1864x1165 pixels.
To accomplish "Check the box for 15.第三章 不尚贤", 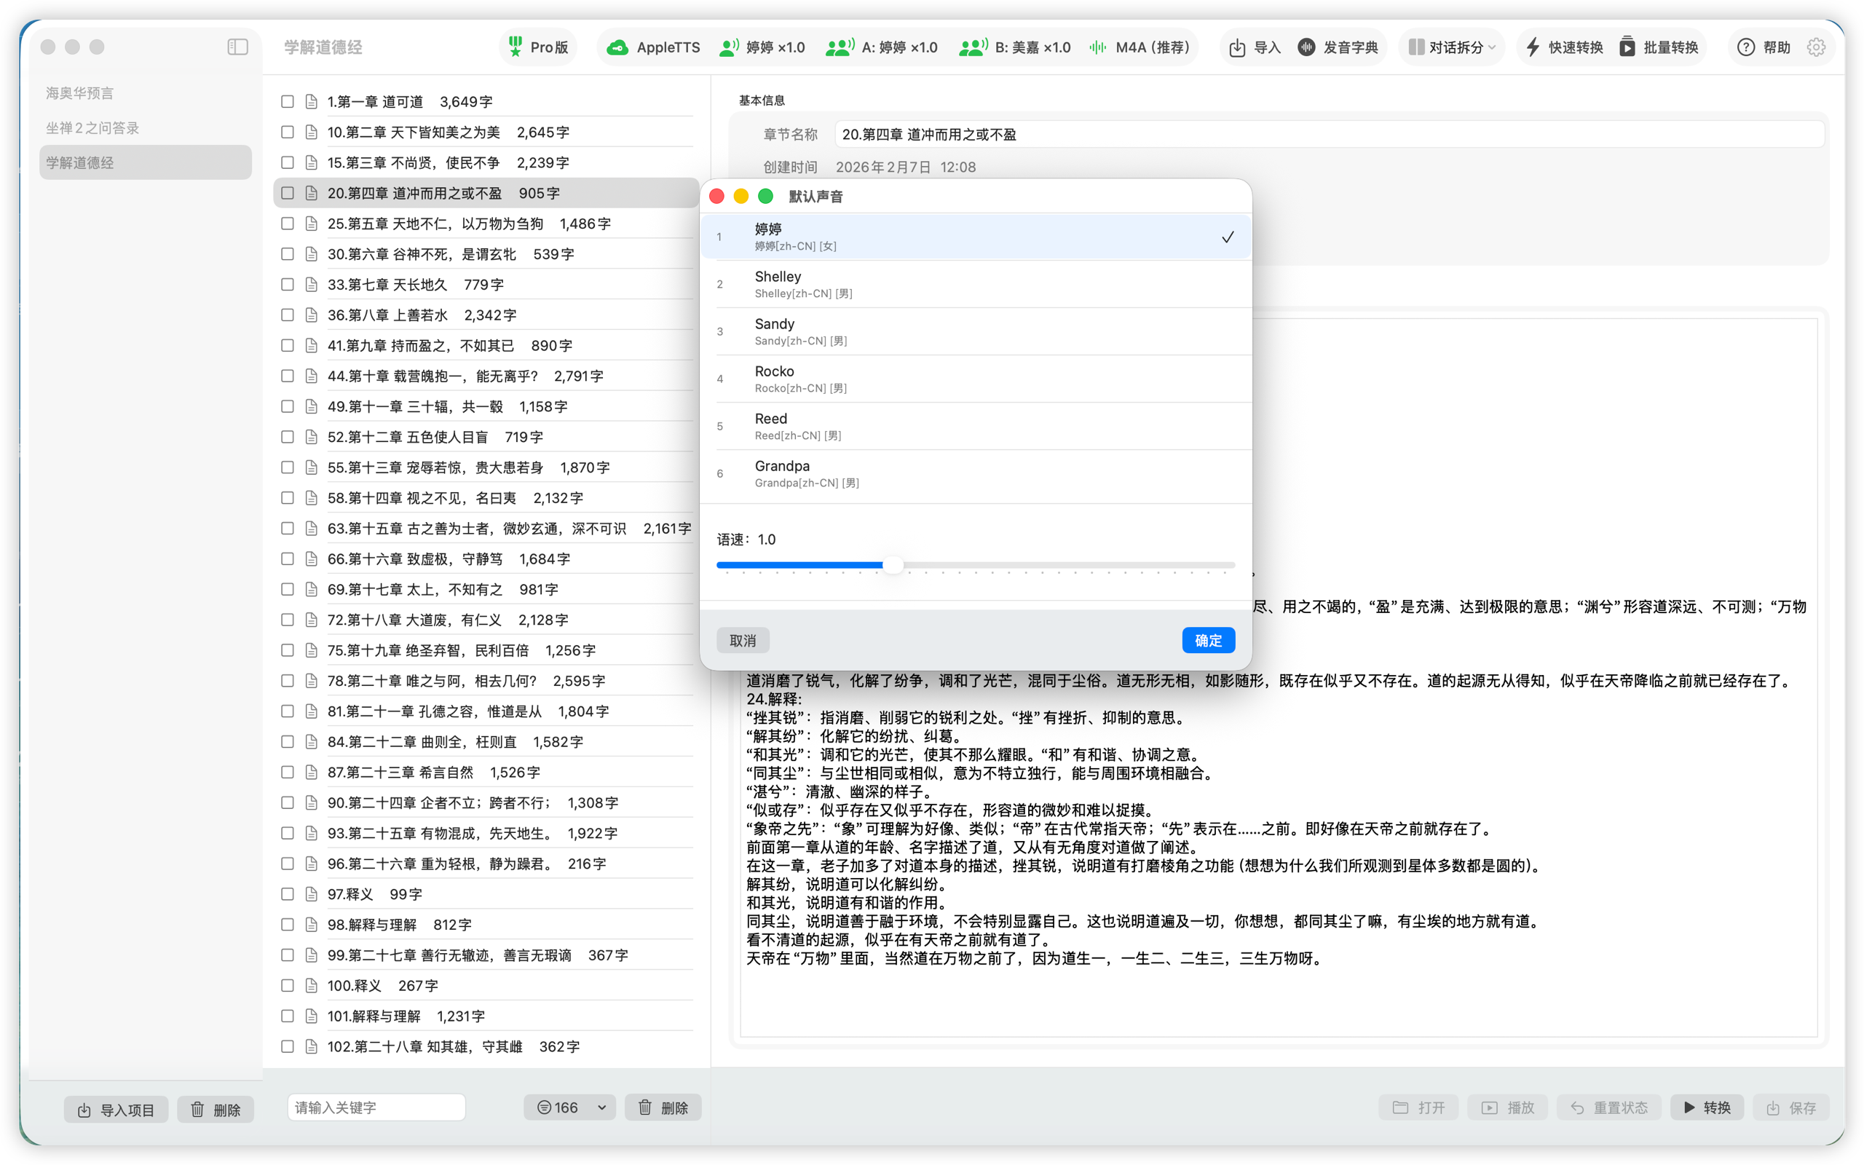I will (x=288, y=162).
